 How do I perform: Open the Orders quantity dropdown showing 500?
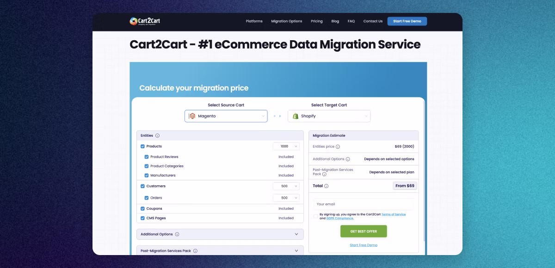tap(286, 198)
